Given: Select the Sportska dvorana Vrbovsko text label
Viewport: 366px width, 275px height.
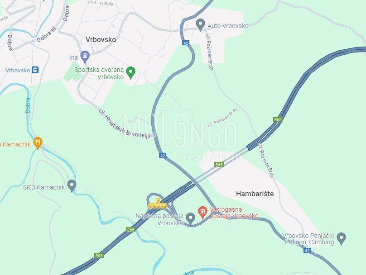Looking at the screenshot, I should tap(99, 73).
